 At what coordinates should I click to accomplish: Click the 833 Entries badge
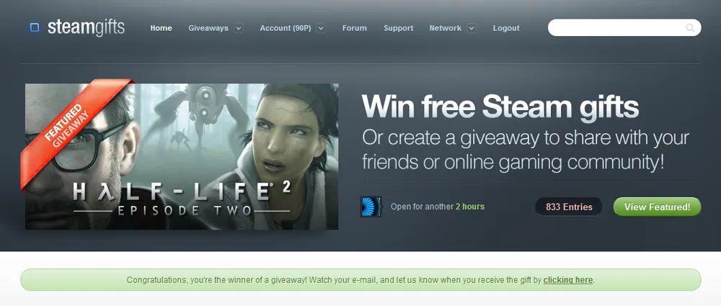click(x=569, y=207)
